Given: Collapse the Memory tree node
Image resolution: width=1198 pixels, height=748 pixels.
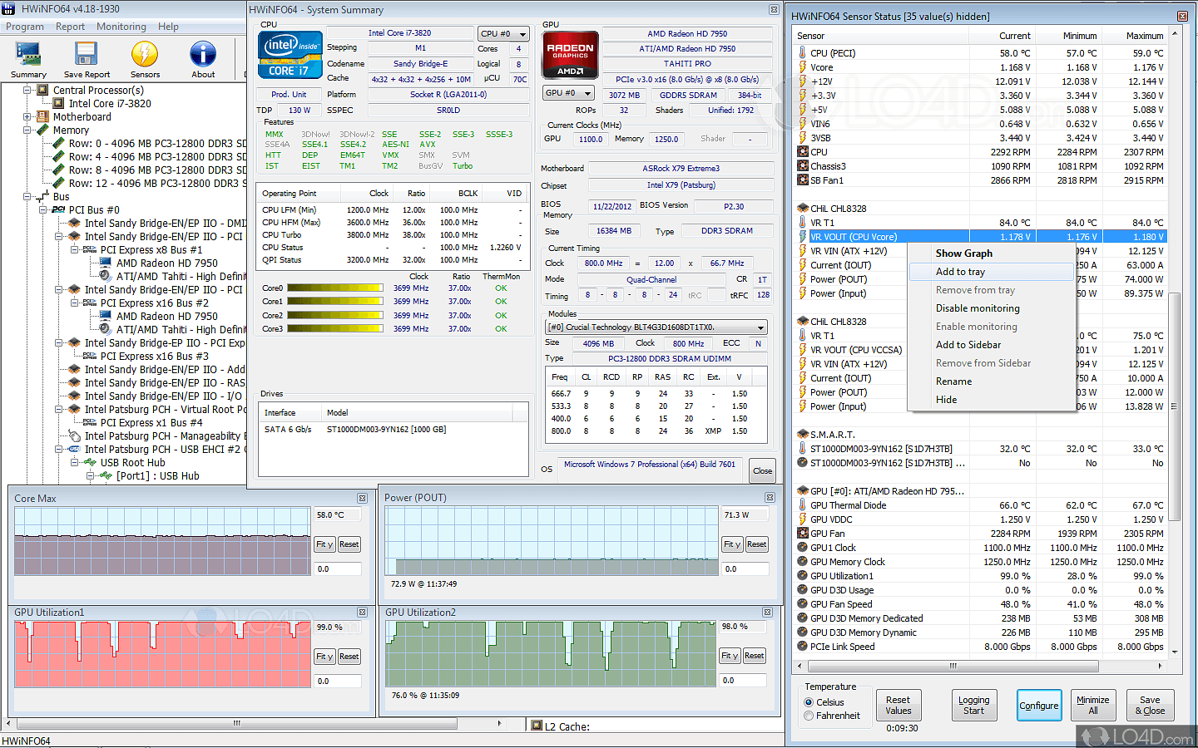Looking at the screenshot, I should [27, 130].
